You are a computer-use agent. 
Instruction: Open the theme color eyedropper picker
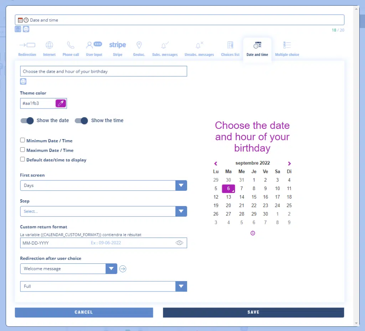(x=61, y=104)
